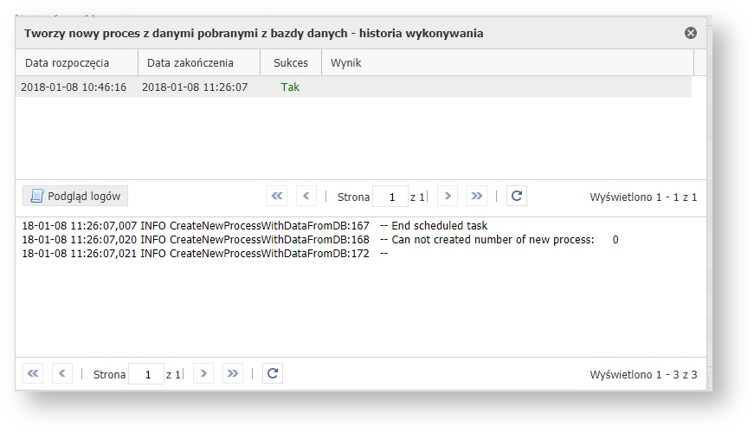The image size is (754, 433).
Task: Go to previous page in history grid
Action: coord(306,196)
